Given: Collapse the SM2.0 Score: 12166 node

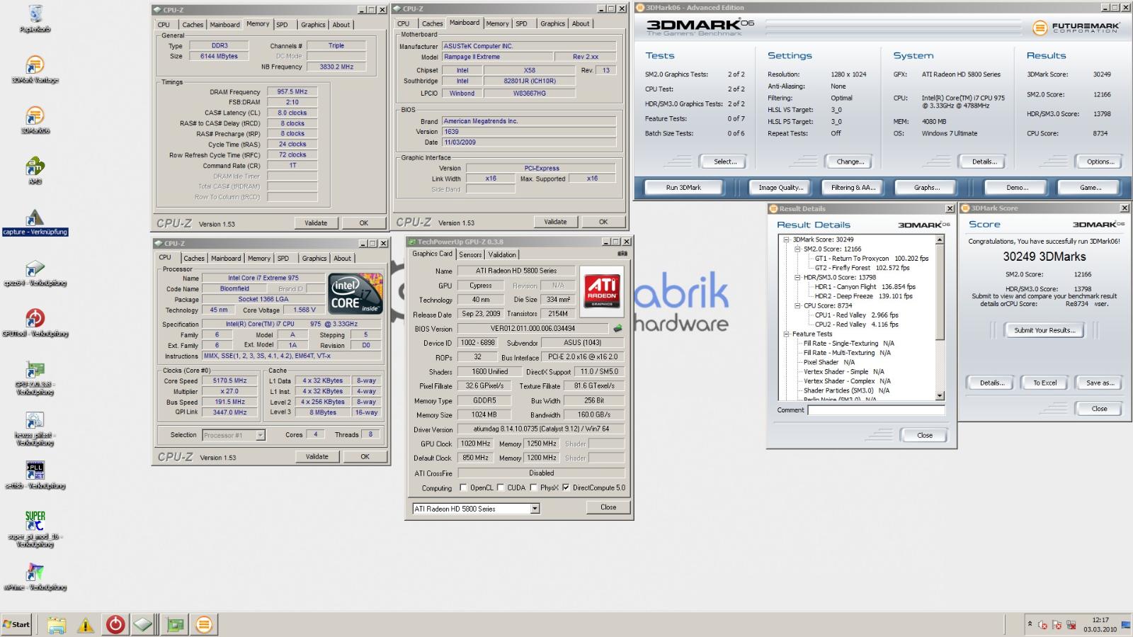Looking at the screenshot, I should [797, 249].
